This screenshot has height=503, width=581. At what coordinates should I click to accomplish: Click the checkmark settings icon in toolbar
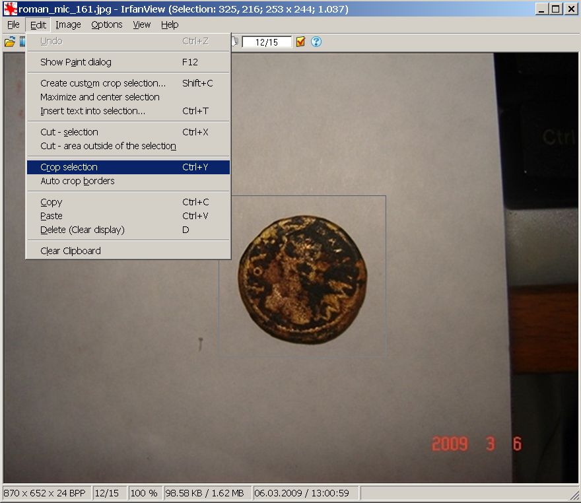pos(301,42)
